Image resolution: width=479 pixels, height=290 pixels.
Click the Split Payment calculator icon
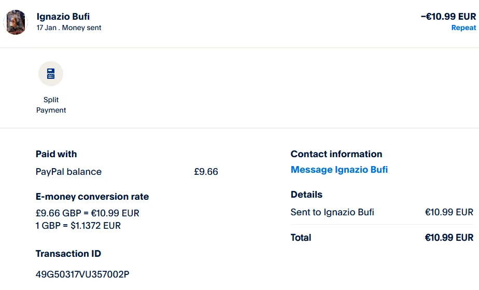pos(51,74)
